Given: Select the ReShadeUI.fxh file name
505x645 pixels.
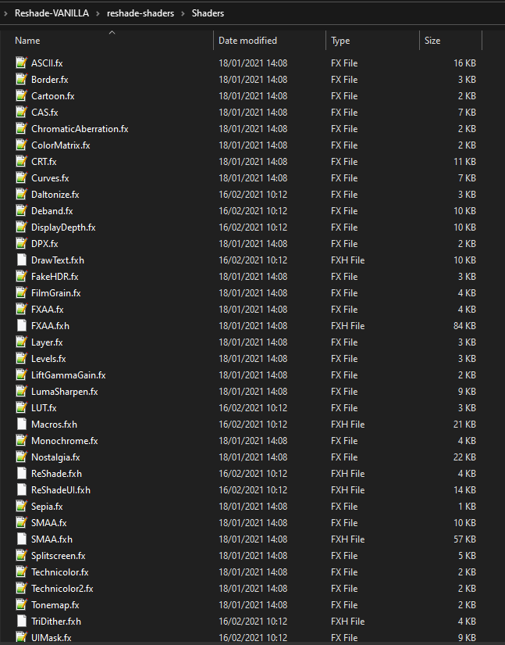Looking at the screenshot, I should point(61,490).
